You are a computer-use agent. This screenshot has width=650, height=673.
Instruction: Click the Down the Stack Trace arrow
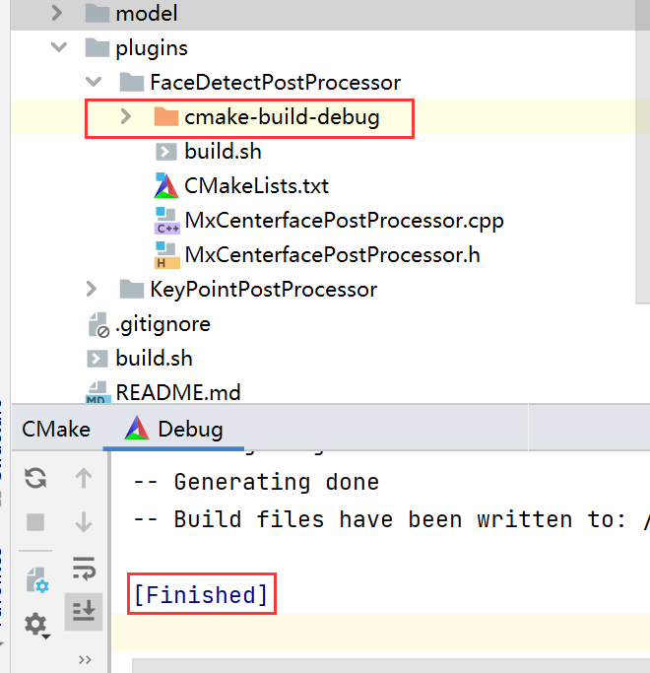click(x=84, y=522)
